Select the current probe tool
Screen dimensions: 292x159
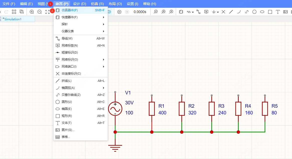pyautogui.click(x=163, y=12)
